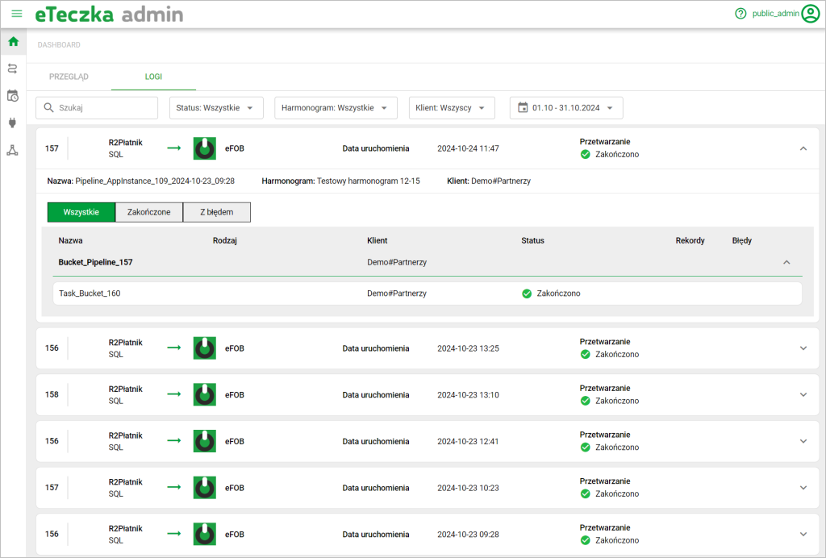Click eFOB logo in 2024-10-23 13:25 row

(x=204, y=348)
